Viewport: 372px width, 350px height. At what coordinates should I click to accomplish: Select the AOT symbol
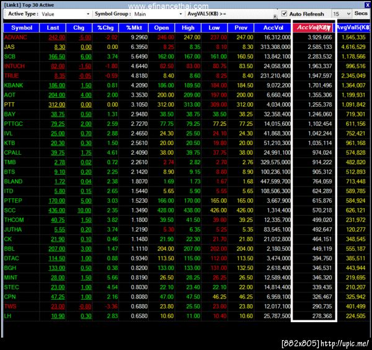point(10,95)
